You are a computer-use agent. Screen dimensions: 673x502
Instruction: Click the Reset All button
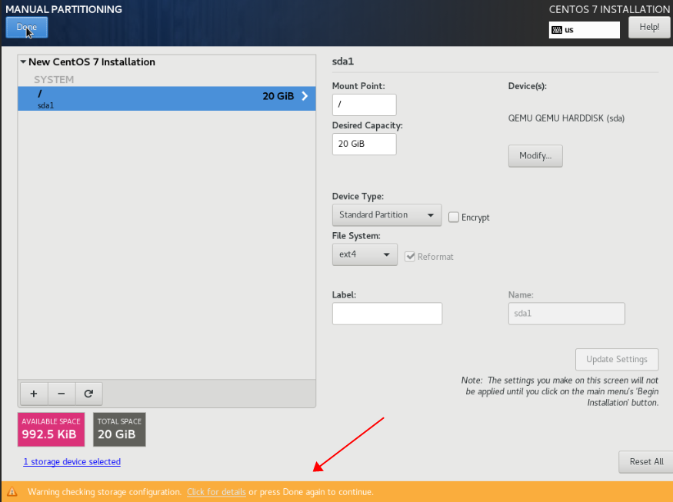click(x=646, y=462)
